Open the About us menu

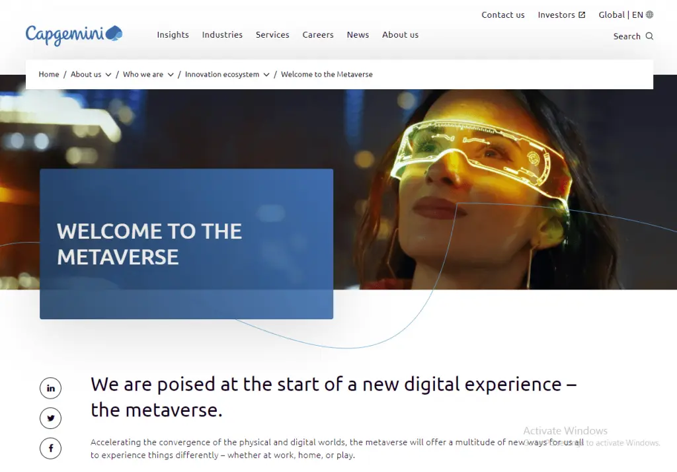pos(400,35)
